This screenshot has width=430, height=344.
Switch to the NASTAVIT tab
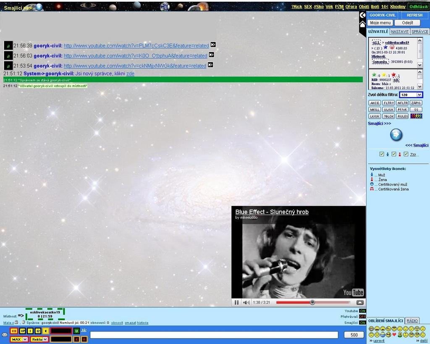click(x=400, y=32)
